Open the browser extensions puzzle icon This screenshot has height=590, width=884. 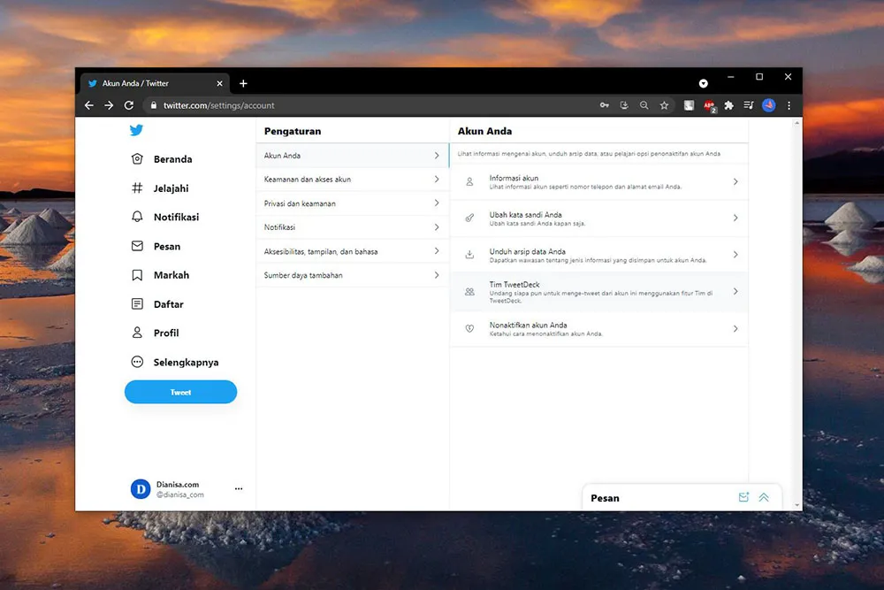[728, 105]
